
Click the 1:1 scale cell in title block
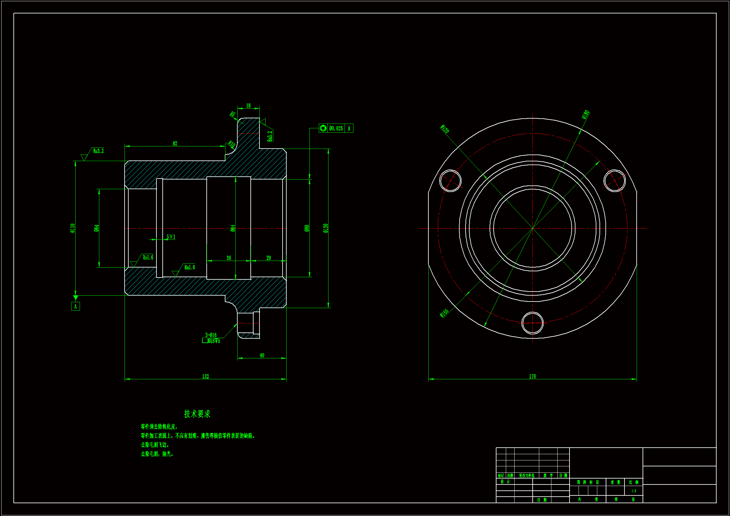(634, 491)
